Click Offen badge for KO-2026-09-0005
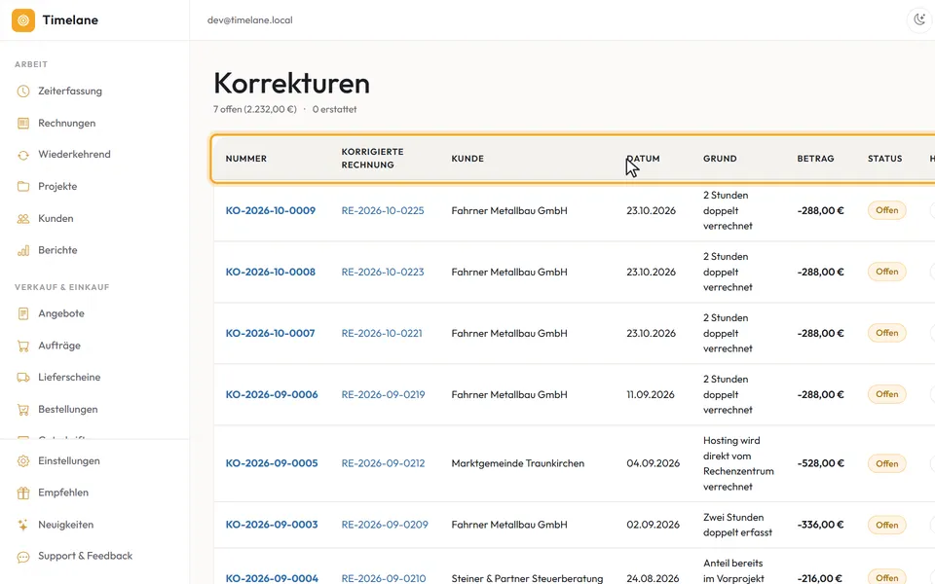935x584 pixels. pos(886,463)
